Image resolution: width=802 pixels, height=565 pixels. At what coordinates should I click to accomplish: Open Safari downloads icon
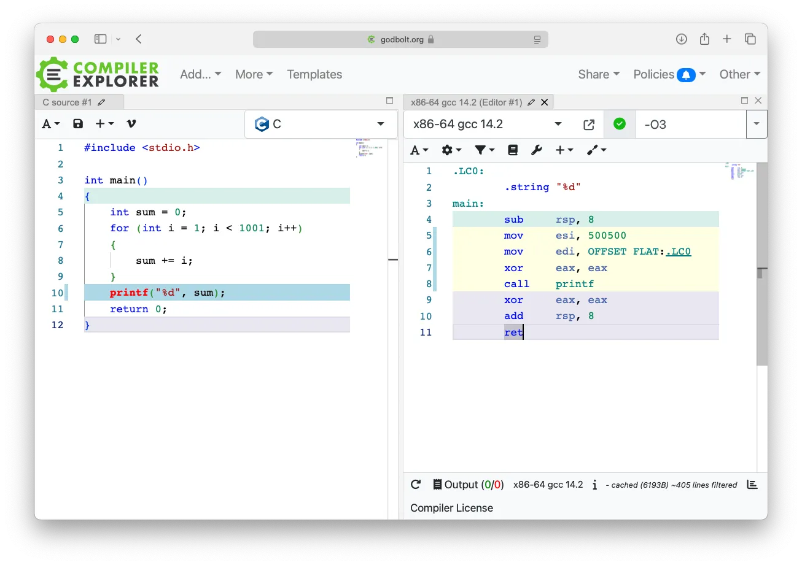(x=682, y=39)
